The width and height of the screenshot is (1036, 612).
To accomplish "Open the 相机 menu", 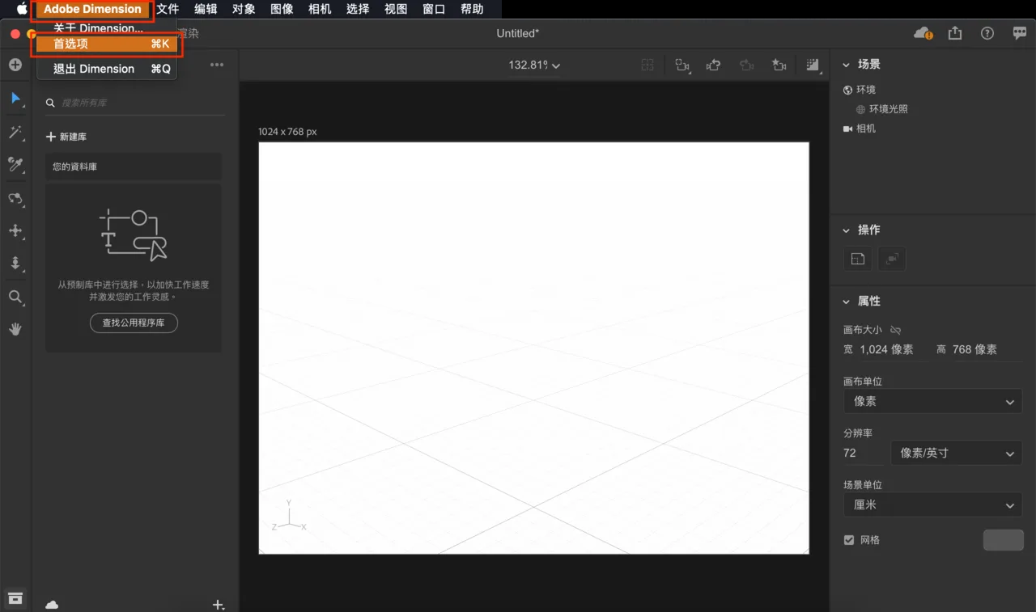I will click(x=320, y=9).
